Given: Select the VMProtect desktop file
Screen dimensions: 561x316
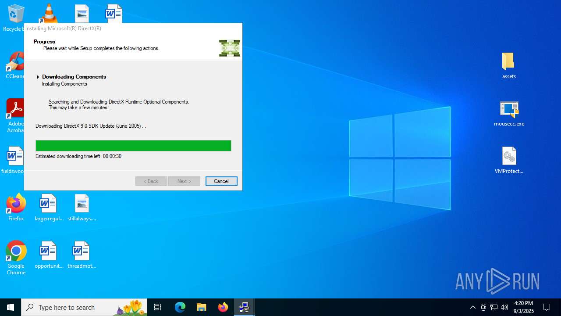Looking at the screenshot, I should [x=509, y=160].
